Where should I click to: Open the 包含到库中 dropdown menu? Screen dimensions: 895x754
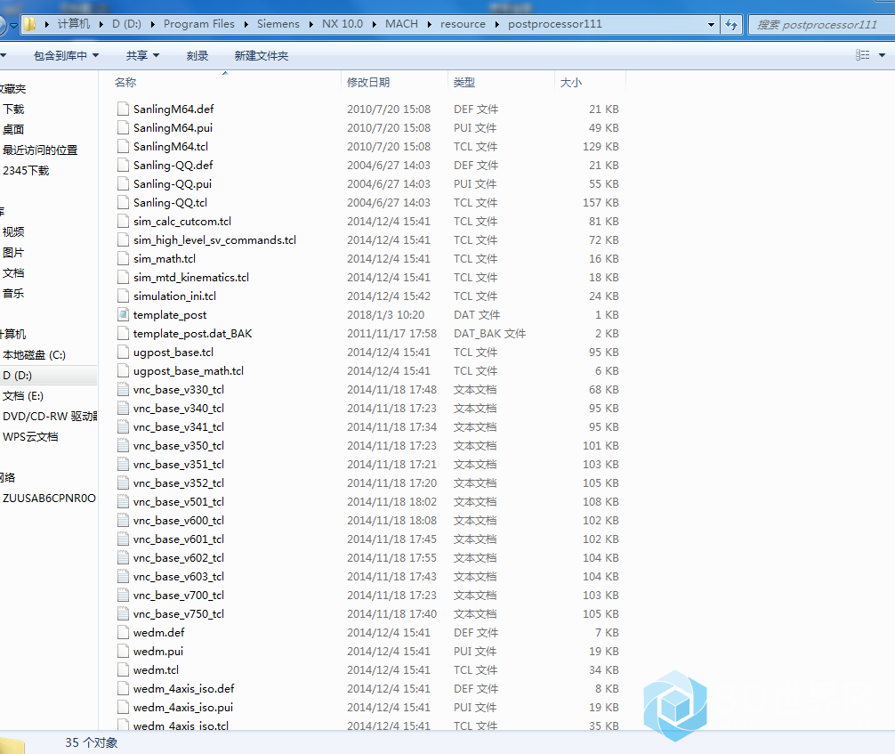coord(66,55)
